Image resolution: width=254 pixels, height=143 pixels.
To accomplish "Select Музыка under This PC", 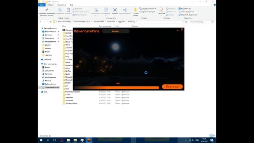I will point(48,81).
